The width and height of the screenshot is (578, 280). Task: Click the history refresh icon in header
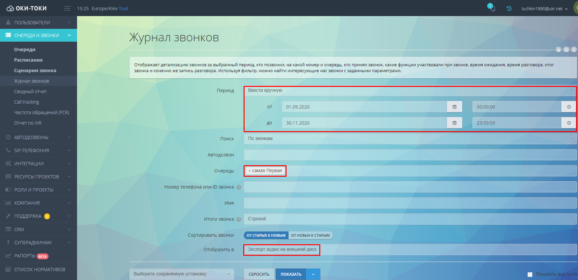pos(509,9)
